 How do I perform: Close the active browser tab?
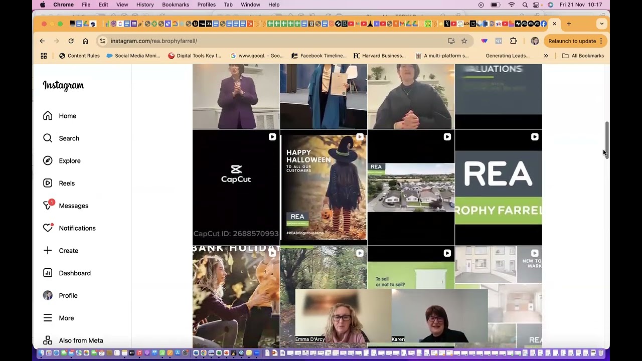pyautogui.click(x=554, y=24)
